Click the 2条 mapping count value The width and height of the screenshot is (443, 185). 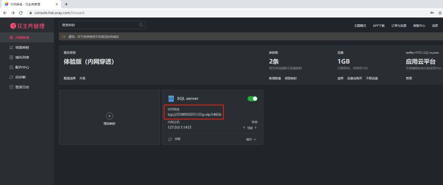[x=274, y=62]
